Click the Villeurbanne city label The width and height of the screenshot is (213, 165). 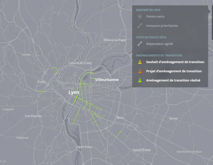(107, 80)
